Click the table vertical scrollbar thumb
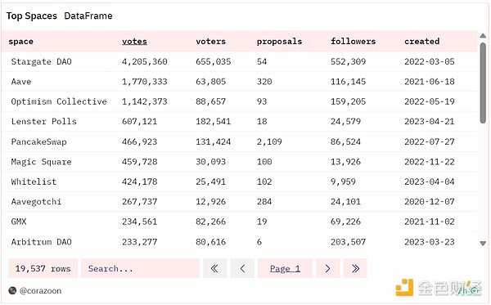491x305 pixels. [x=483, y=83]
